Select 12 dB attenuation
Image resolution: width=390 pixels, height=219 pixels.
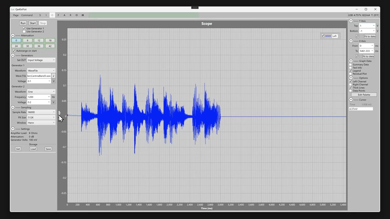[39, 40]
